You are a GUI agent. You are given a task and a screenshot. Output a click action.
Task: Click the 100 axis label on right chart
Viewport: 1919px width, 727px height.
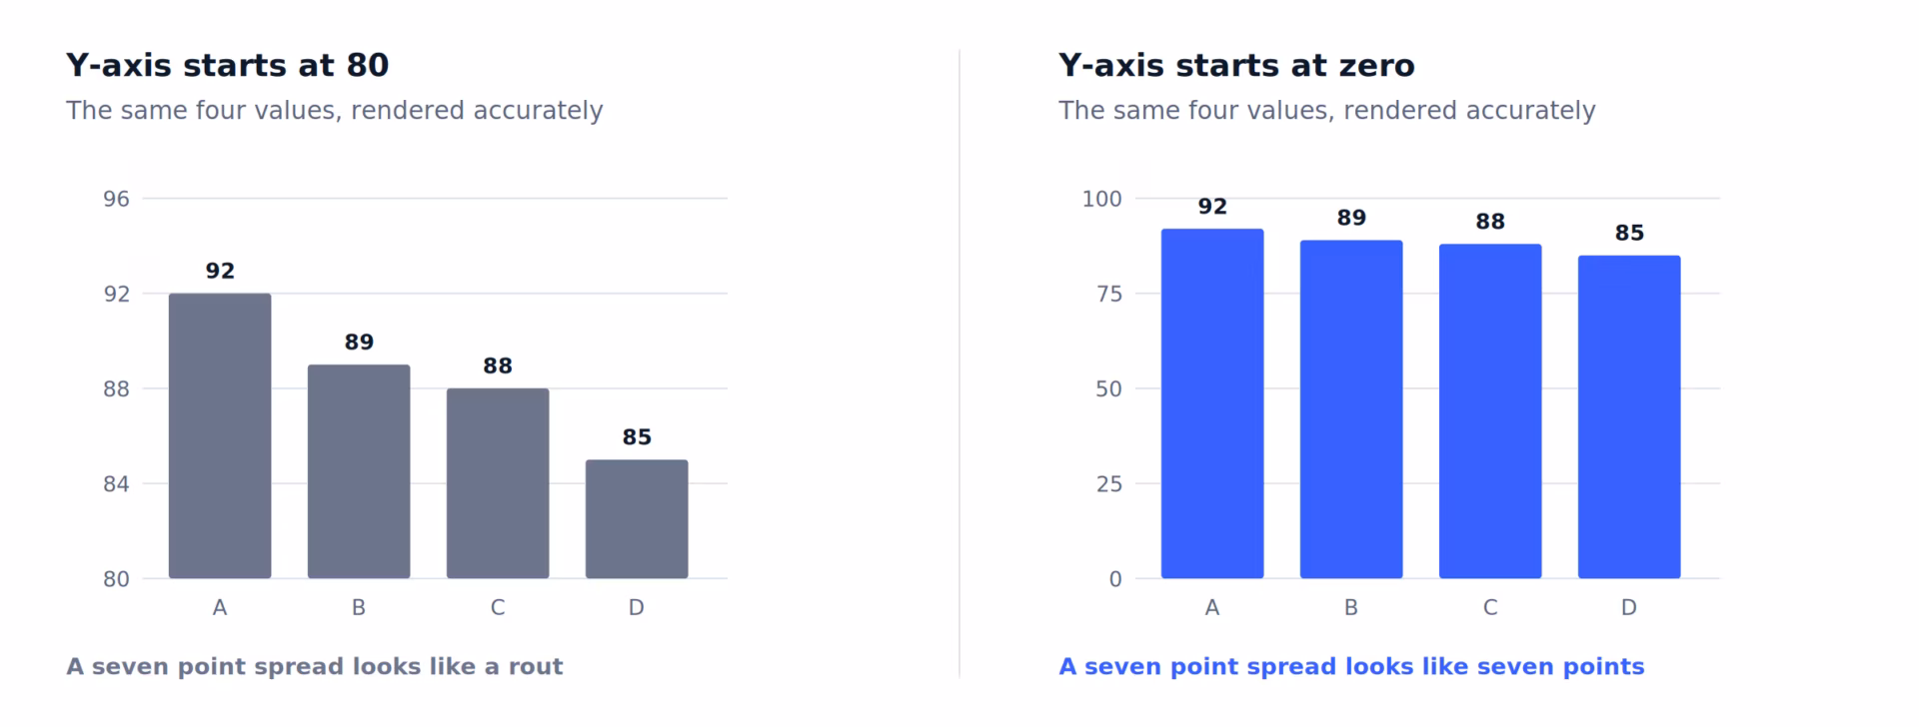(x=1101, y=199)
